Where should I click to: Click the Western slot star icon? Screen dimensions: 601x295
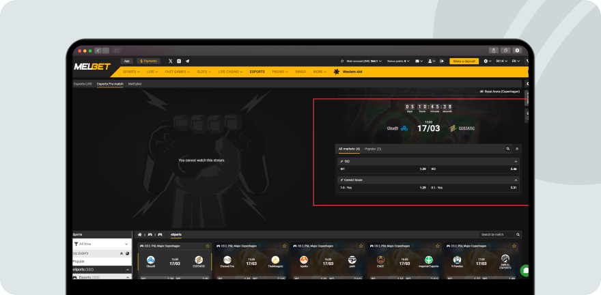(x=337, y=72)
